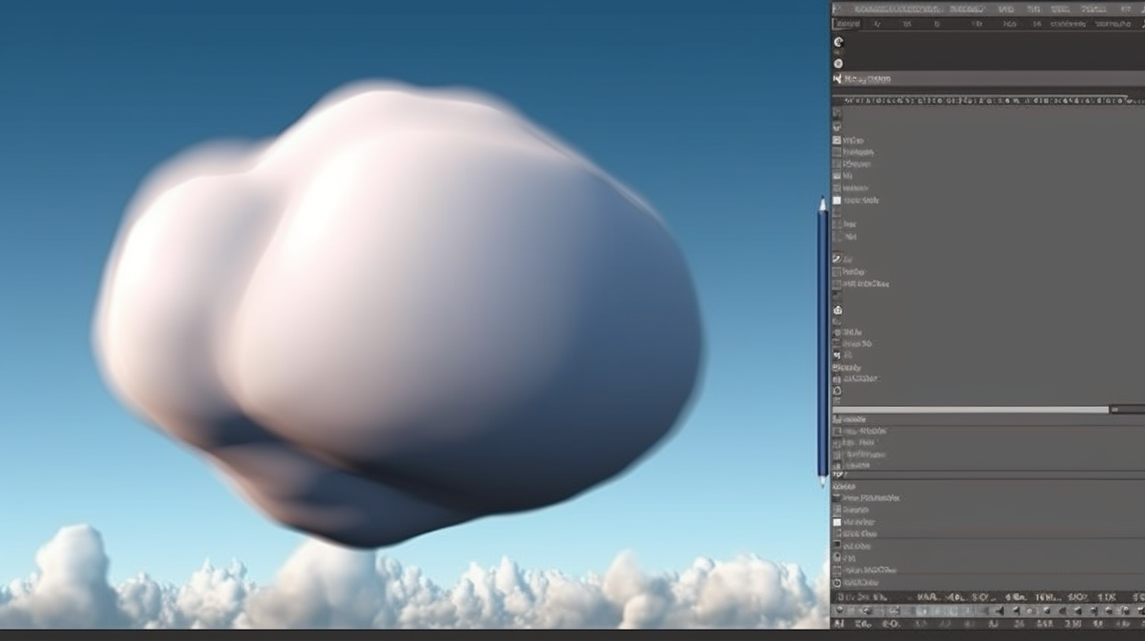Viewport: 1145px width, 641px height.
Task: Select the large blurred white blob in viewport
Action: 399,314
